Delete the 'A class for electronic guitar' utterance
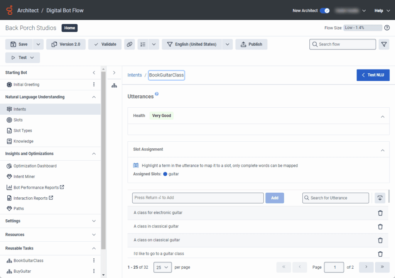This screenshot has width=395, height=278. (380, 213)
